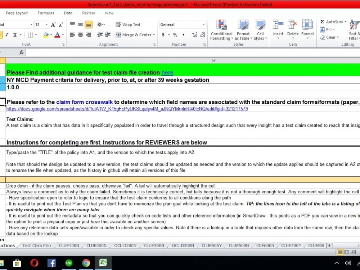The image size is (360, 270).
Task: Click the Borders icon
Action: (x=30, y=35)
